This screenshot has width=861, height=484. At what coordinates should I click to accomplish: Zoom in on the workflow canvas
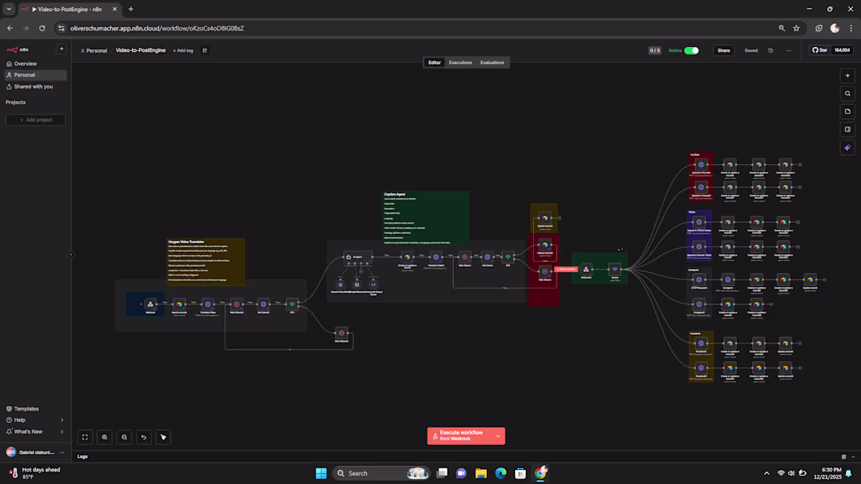(x=105, y=437)
